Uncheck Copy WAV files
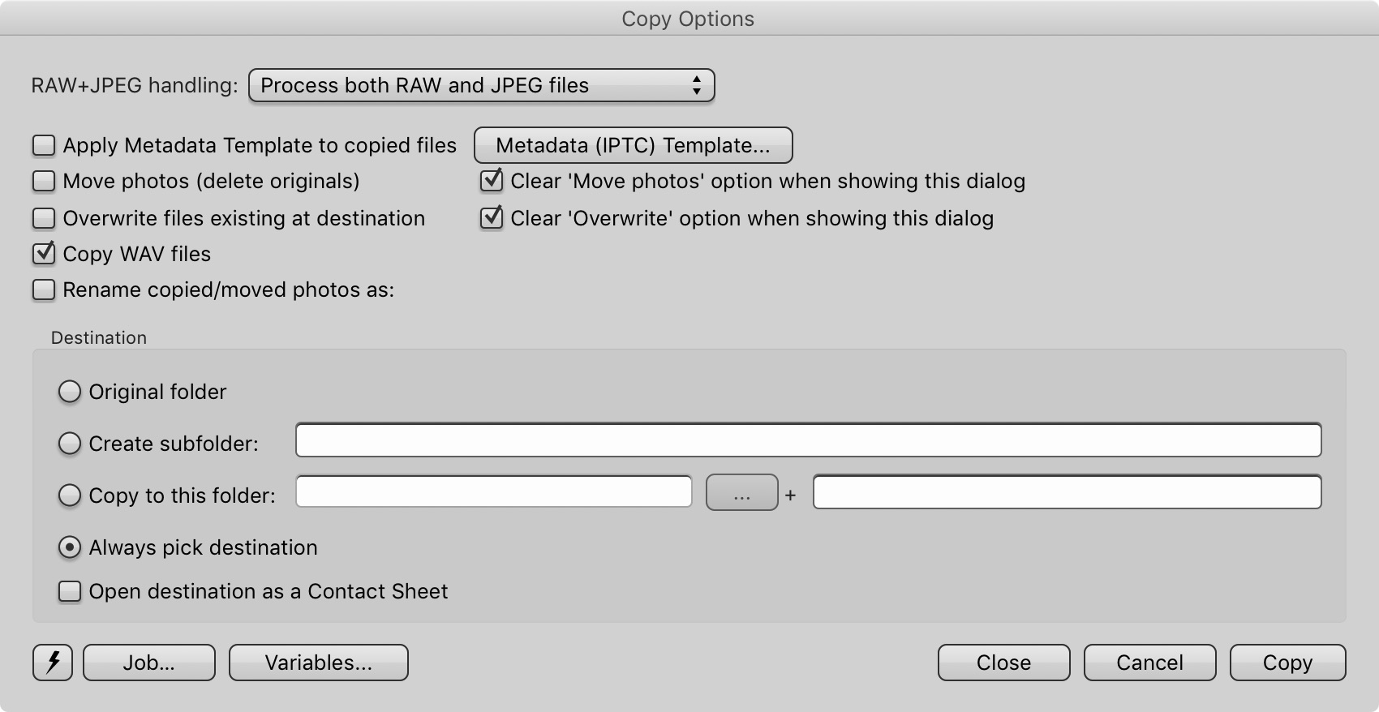The image size is (1379, 712). (44, 254)
